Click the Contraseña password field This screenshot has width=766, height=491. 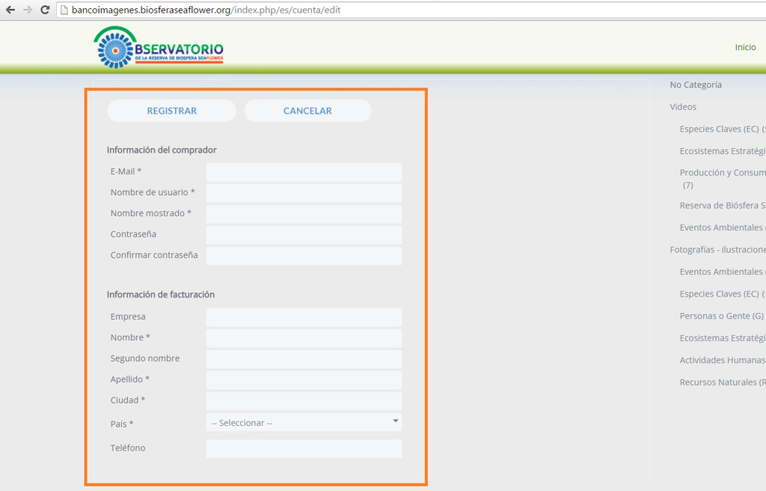[304, 235]
